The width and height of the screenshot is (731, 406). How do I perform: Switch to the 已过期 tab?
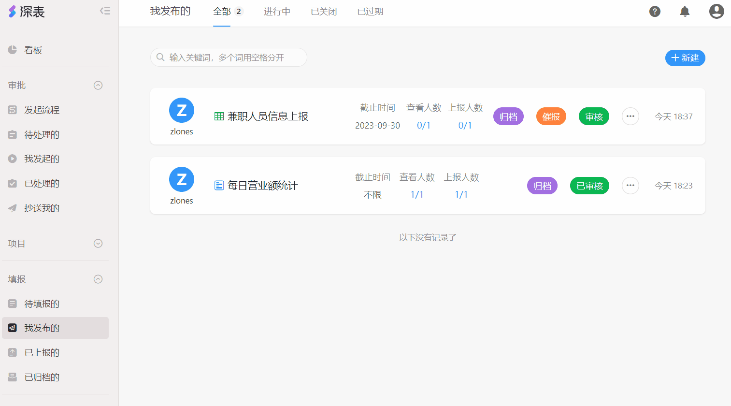pyautogui.click(x=370, y=12)
